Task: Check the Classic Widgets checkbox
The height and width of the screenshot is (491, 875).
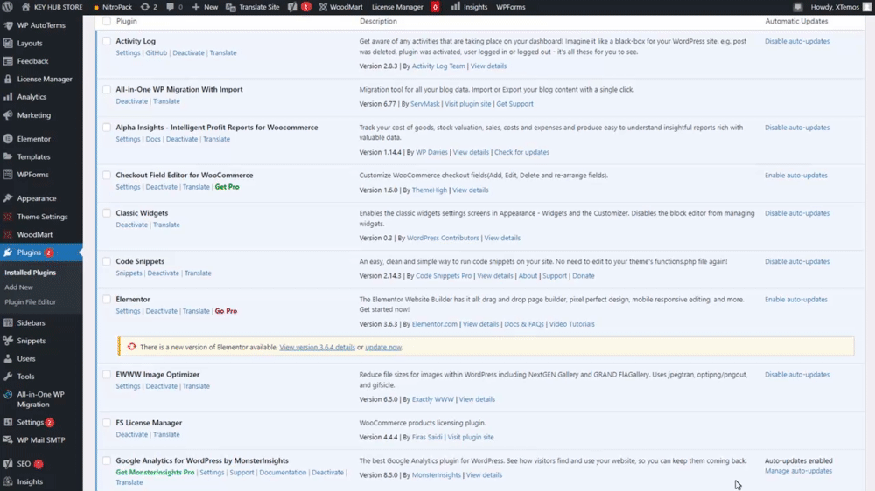Action: pyautogui.click(x=107, y=213)
